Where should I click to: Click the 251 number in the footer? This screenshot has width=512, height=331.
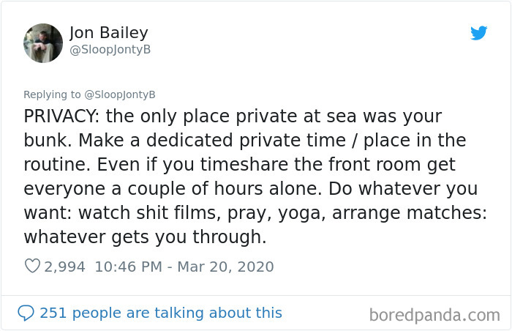click(53, 313)
